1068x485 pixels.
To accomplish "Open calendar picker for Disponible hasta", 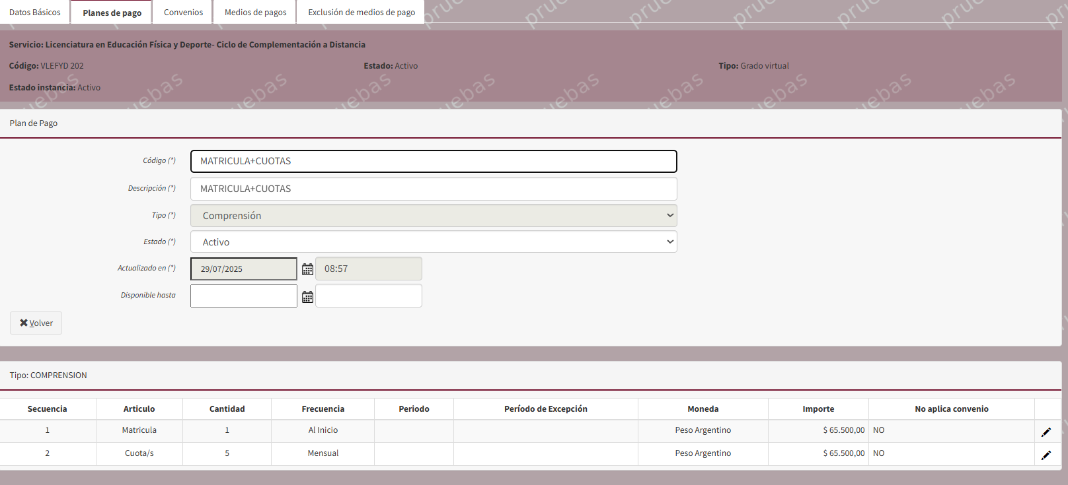I will pos(307,297).
